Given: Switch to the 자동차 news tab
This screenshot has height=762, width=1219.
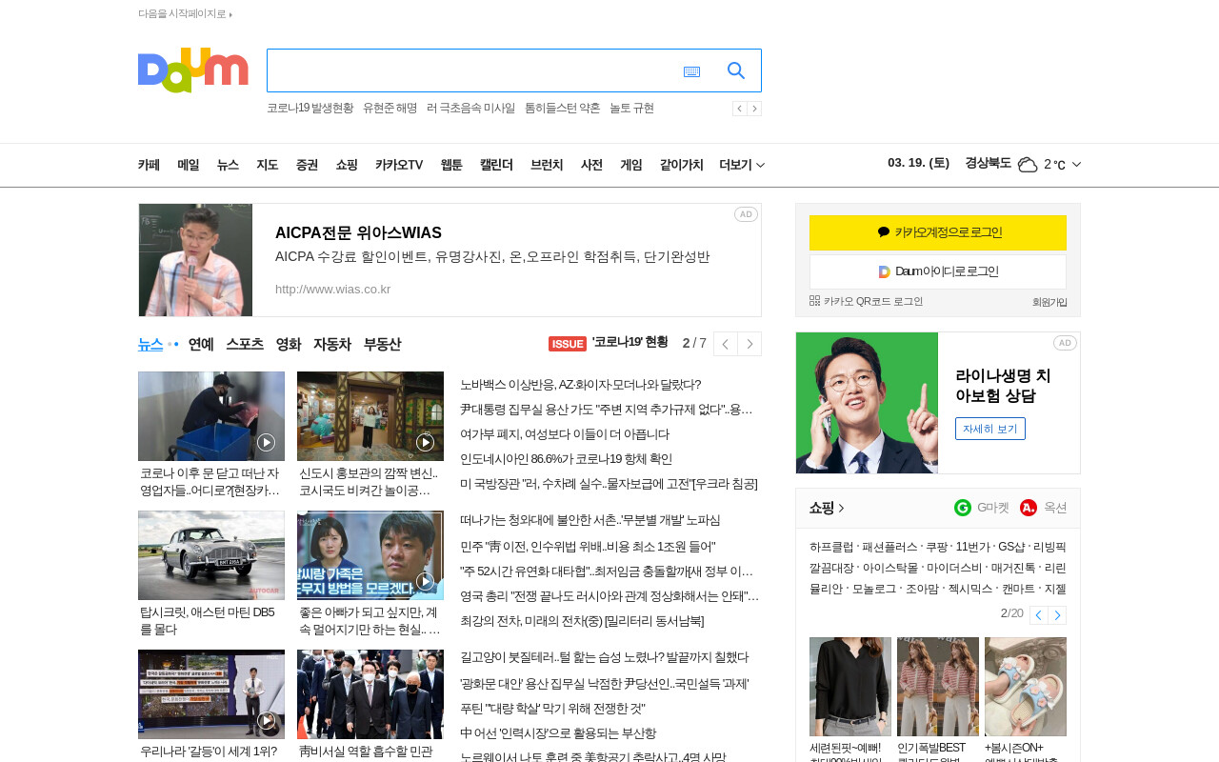Looking at the screenshot, I should 332,344.
